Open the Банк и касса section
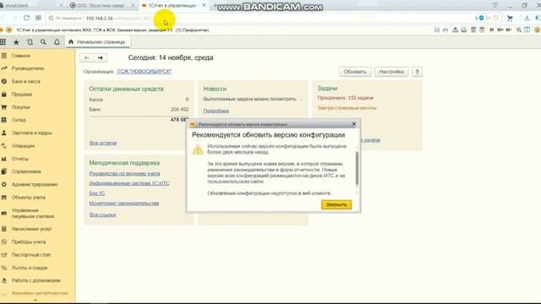This screenshot has height=304, width=541. [x=26, y=81]
